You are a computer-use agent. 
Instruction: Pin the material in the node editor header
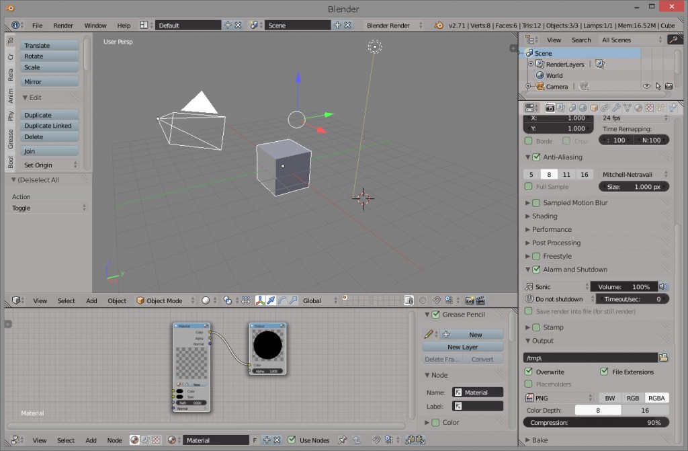coord(342,440)
